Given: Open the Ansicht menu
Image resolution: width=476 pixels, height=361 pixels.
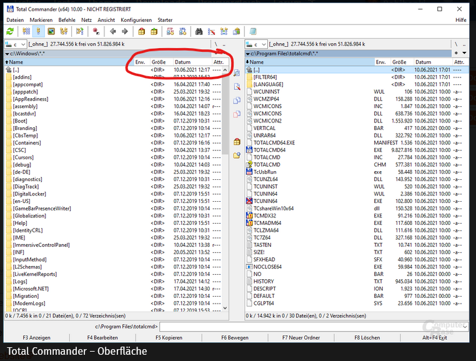Looking at the screenshot, I should pyautogui.click(x=106, y=20).
